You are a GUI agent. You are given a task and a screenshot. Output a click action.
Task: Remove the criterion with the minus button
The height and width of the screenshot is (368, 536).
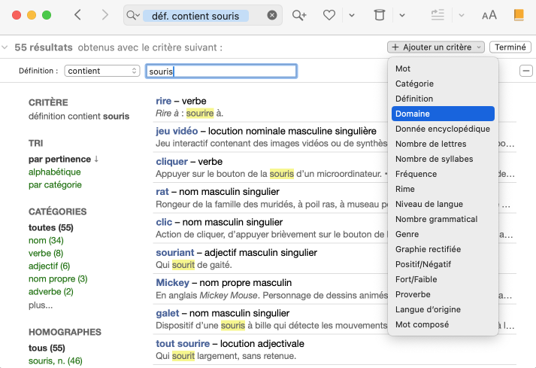pos(525,71)
